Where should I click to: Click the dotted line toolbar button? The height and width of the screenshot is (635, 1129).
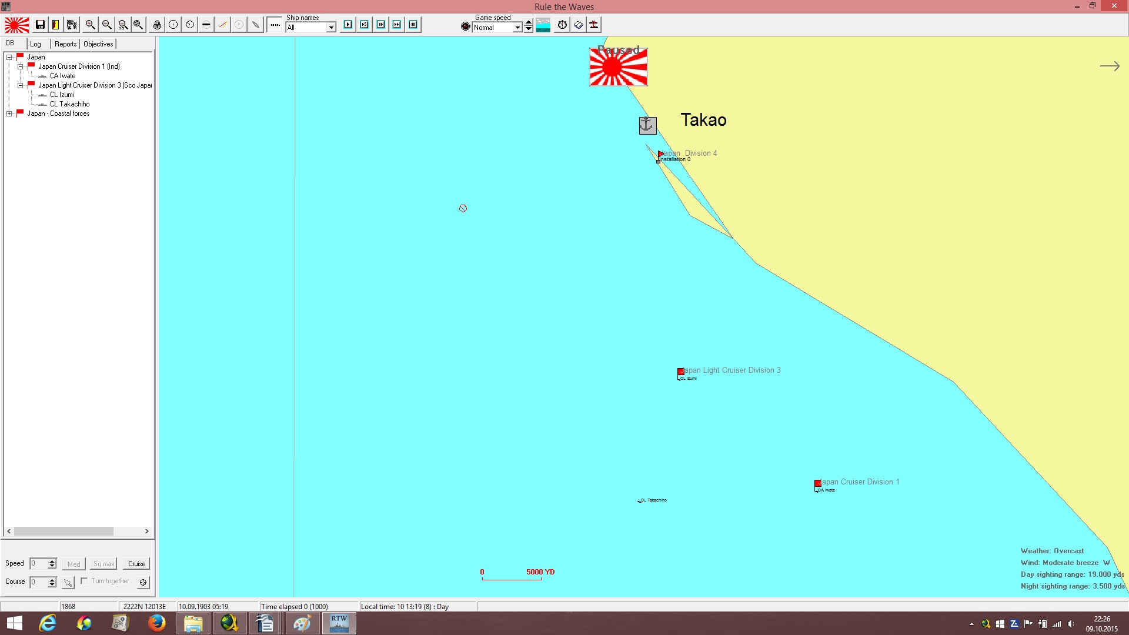point(275,25)
